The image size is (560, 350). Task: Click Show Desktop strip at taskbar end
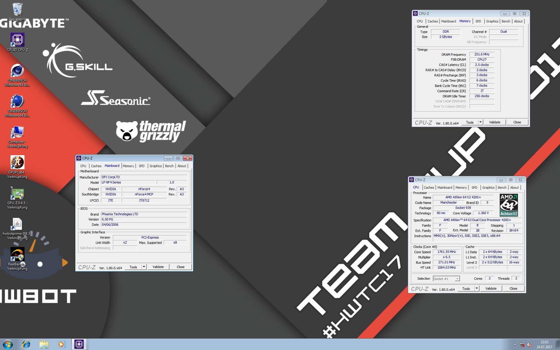[558, 344]
